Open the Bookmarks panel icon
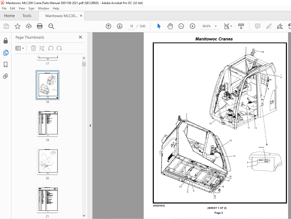 pyautogui.click(x=6, y=65)
